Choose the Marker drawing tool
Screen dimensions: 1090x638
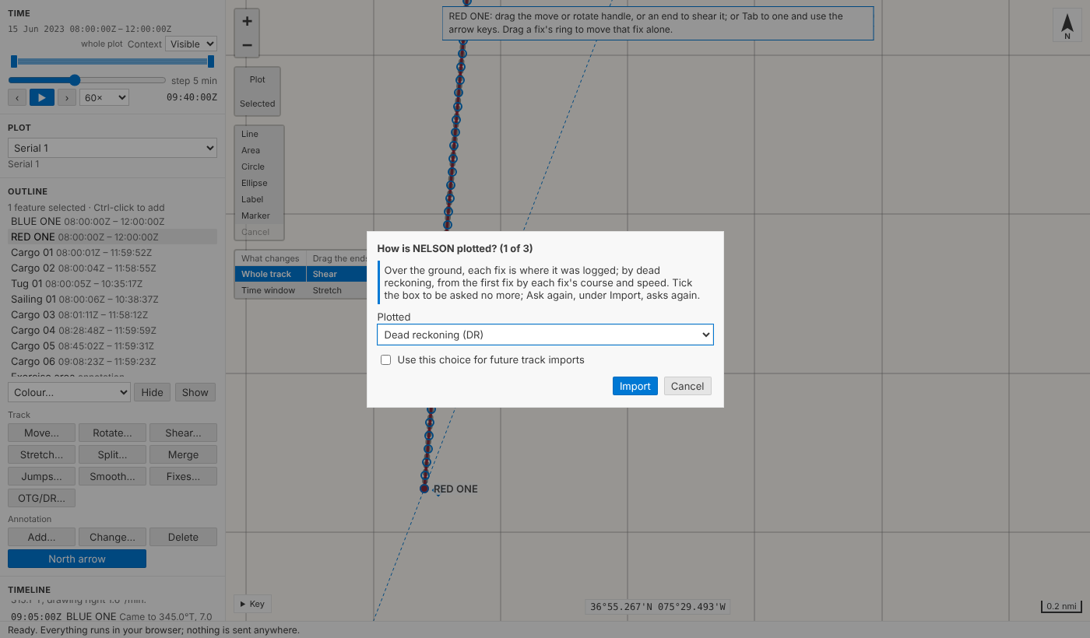[x=259, y=216]
